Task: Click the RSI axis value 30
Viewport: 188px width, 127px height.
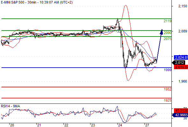Action: point(185,118)
